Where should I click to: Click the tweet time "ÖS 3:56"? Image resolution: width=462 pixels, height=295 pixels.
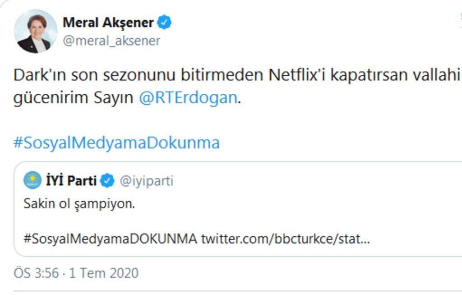(36, 273)
